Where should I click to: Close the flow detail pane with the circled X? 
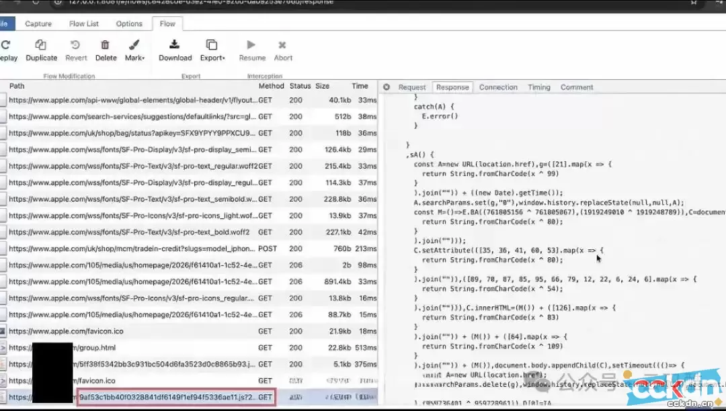tap(387, 87)
